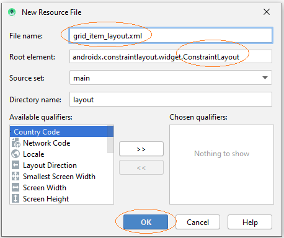Click the Locale globe icon

pos(16,154)
